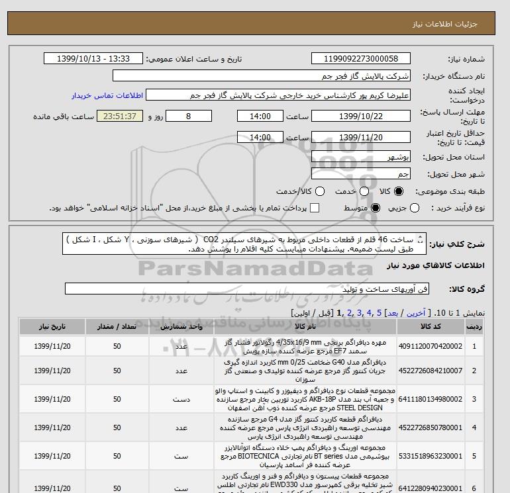
Task: Select the متوسط purchase type radio
Action: point(376,208)
